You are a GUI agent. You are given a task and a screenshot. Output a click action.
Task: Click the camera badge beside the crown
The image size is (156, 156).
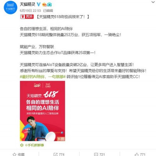[x=50, y=5]
